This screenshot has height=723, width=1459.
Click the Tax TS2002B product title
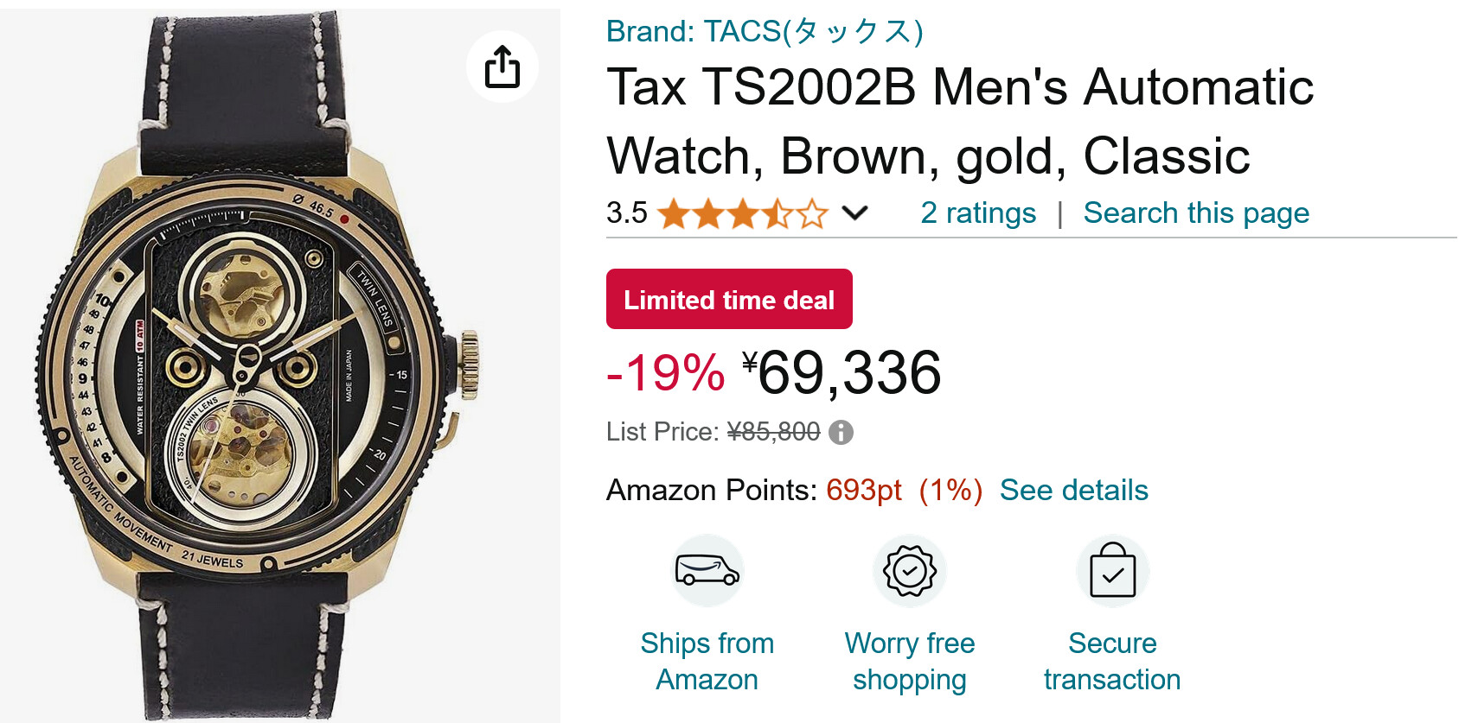(960, 121)
